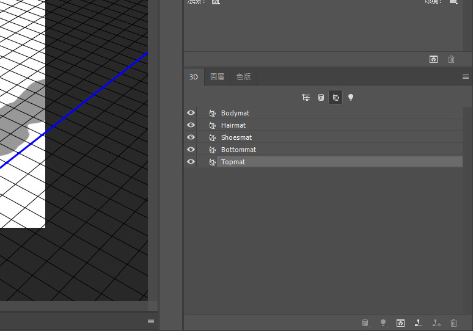Viewport: 473px width, 331px height.
Task: Filter 3D panel by lights
Action: (x=351, y=98)
